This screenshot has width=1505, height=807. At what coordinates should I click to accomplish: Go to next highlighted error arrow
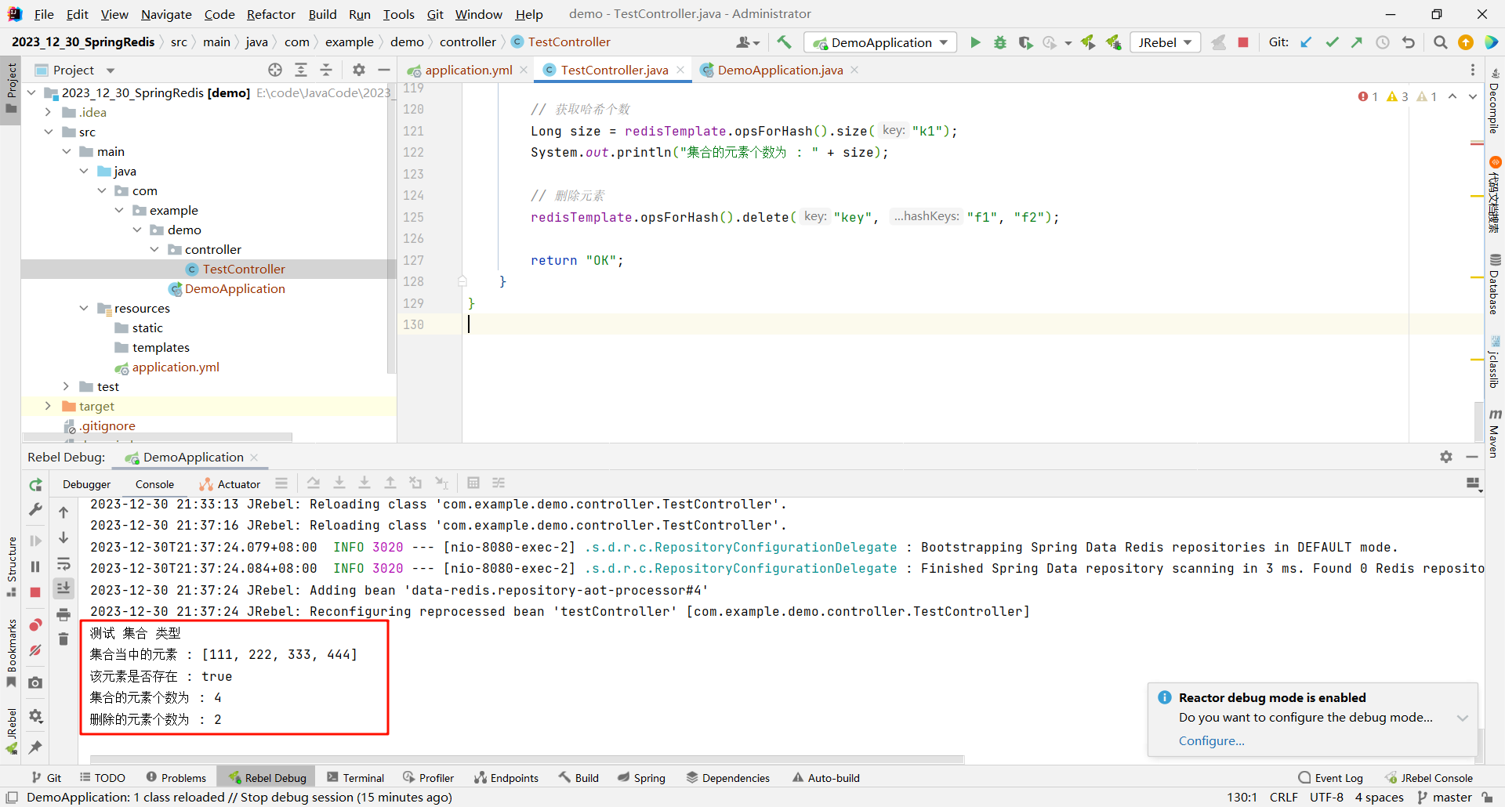pyautogui.click(x=1472, y=96)
